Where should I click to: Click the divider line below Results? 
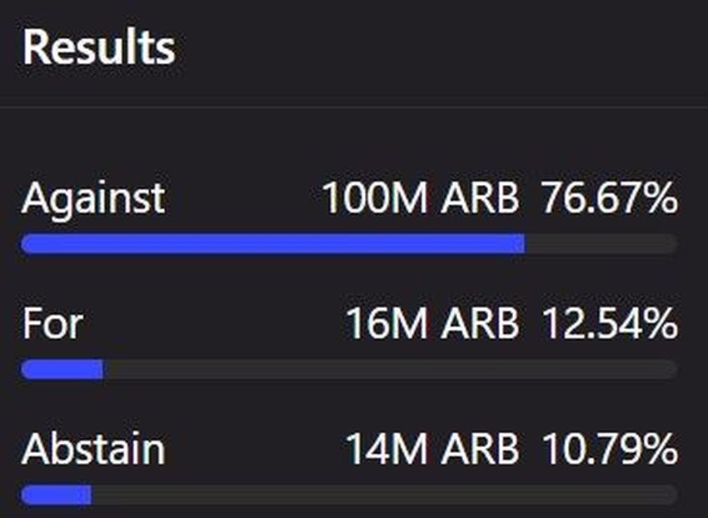pos(354,107)
